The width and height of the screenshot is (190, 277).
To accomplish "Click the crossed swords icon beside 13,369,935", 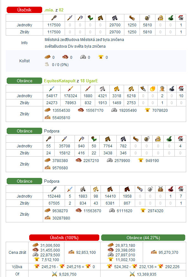I will [132, 274].
